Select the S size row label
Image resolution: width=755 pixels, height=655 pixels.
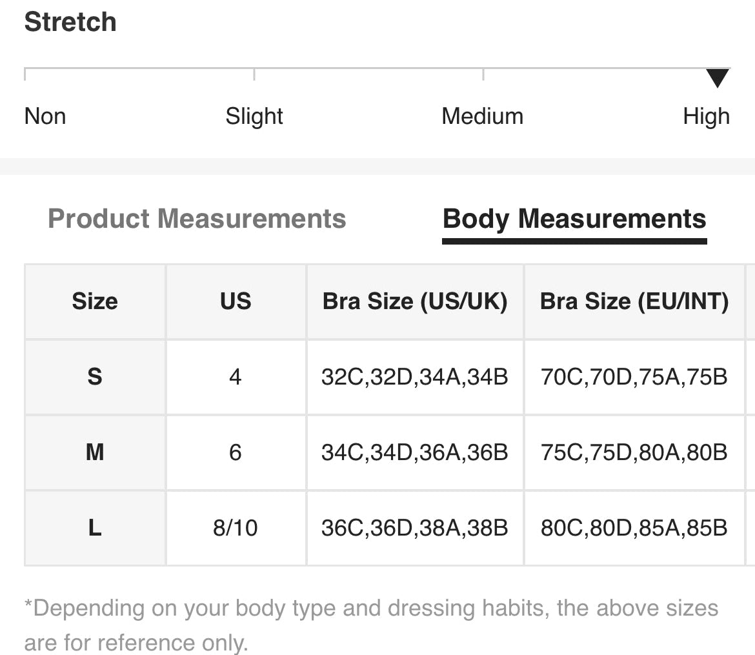(95, 377)
